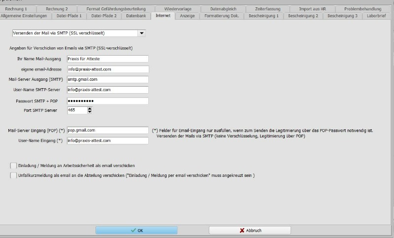Open the Problembehandlung tab
This screenshot has width=394, height=238.
click(x=362, y=9)
